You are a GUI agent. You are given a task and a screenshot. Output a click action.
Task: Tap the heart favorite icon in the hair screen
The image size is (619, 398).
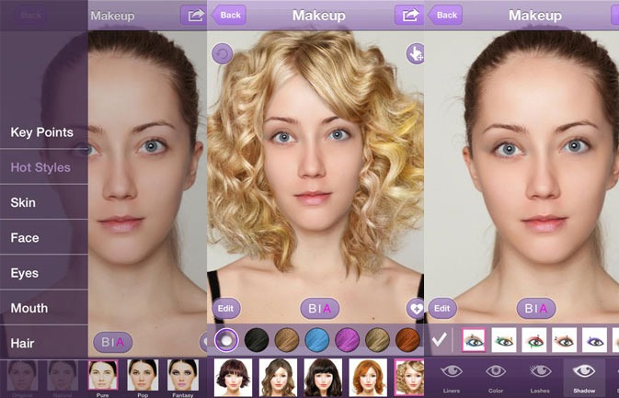415,309
